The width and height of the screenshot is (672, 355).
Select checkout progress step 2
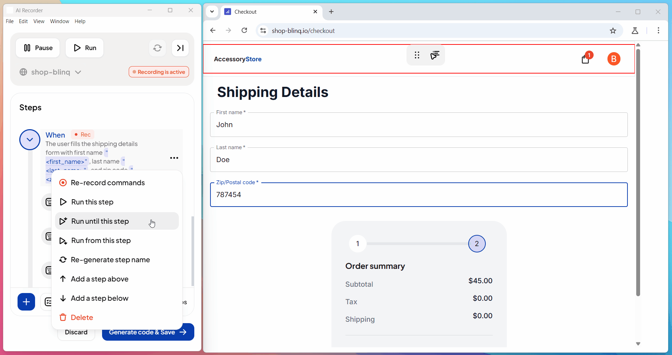click(x=477, y=244)
